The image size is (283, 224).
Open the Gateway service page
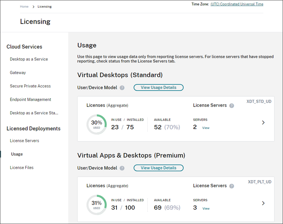[x=18, y=72]
